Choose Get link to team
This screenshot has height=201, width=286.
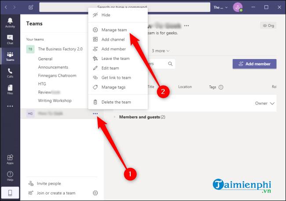coord(118,78)
